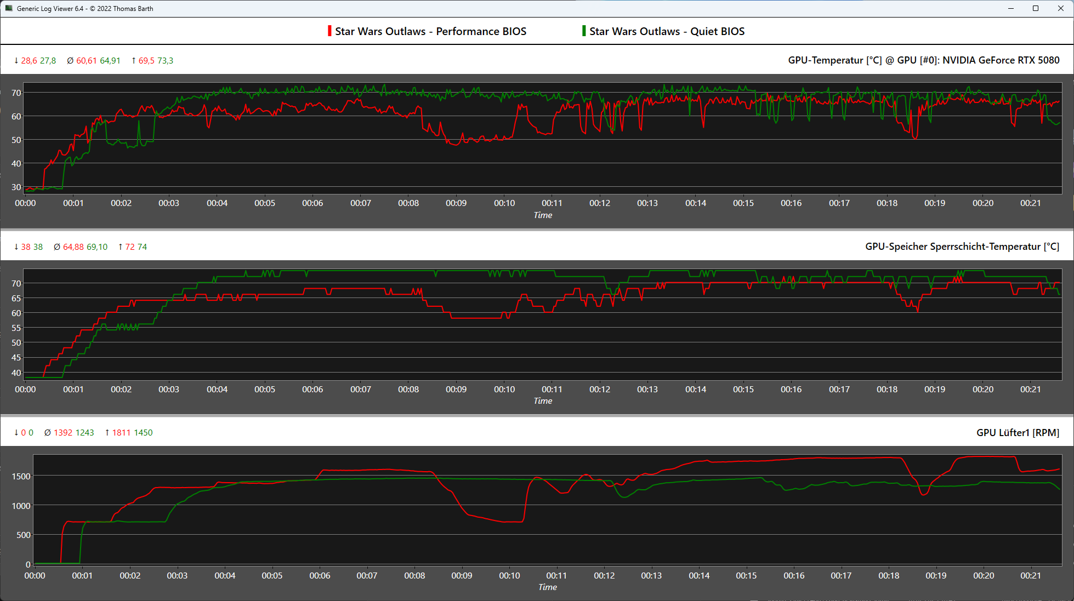The width and height of the screenshot is (1074, 601).
Task: Click average Ø symbol in GPU-Speicher header
Action: click(57, 247)
